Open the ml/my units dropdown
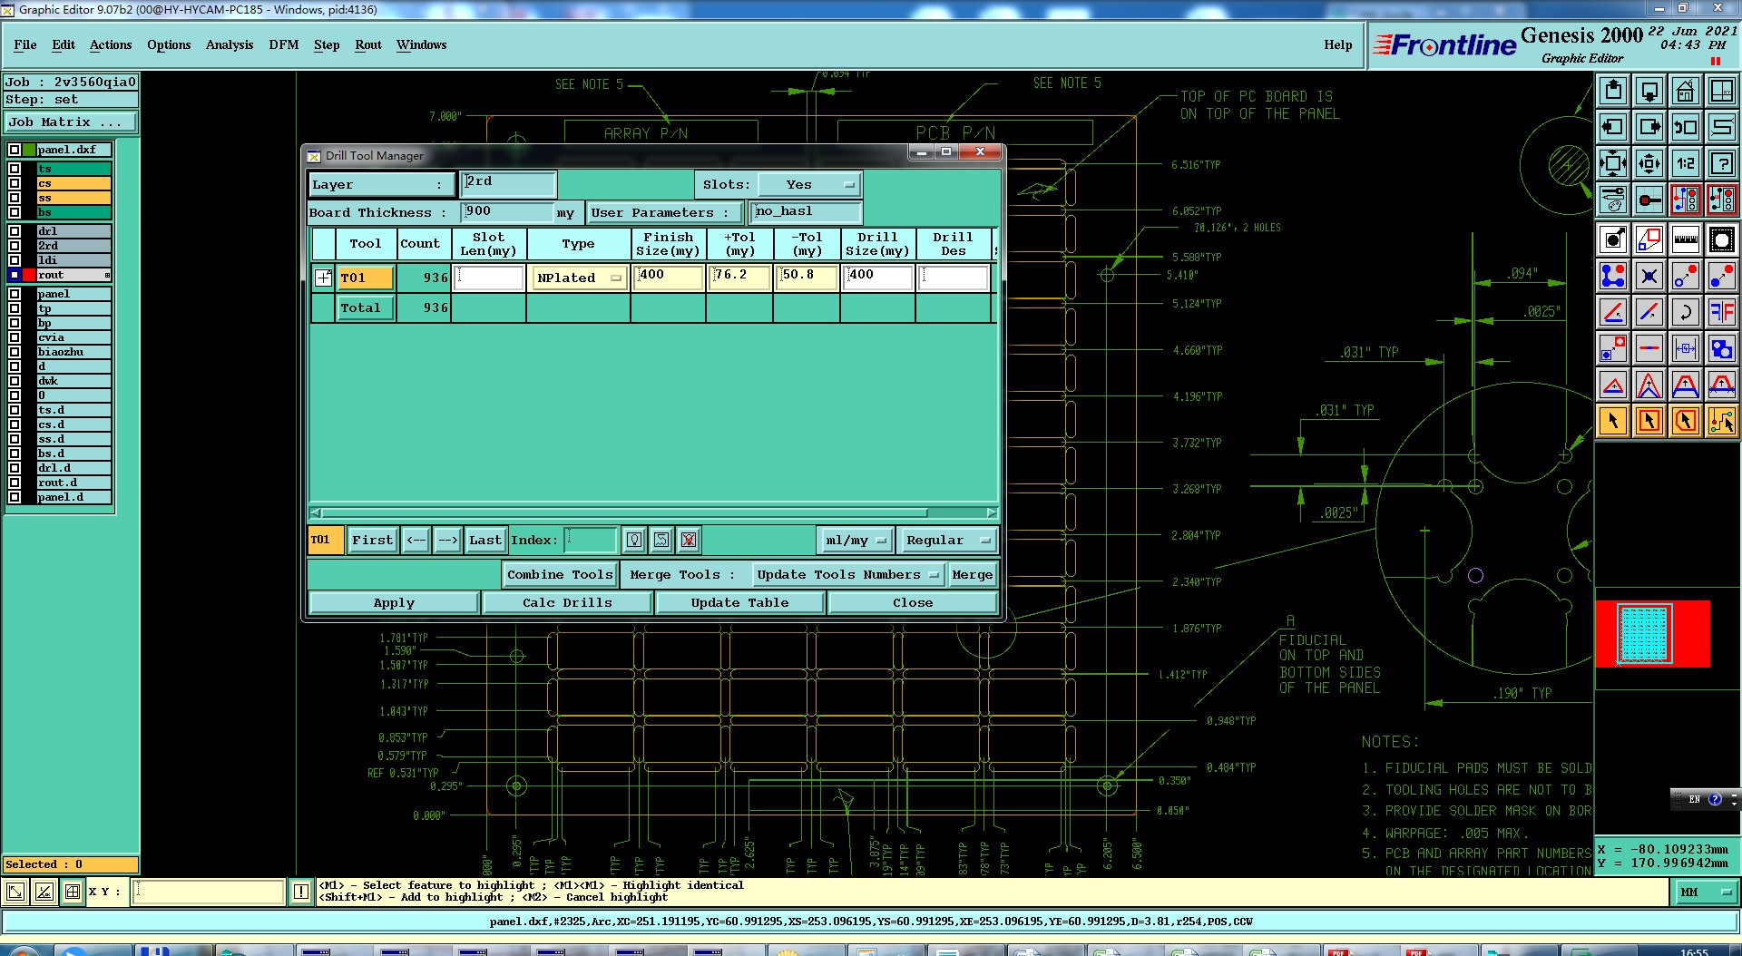The height and width of the screenshot is (956, 1742). [855, 540]
